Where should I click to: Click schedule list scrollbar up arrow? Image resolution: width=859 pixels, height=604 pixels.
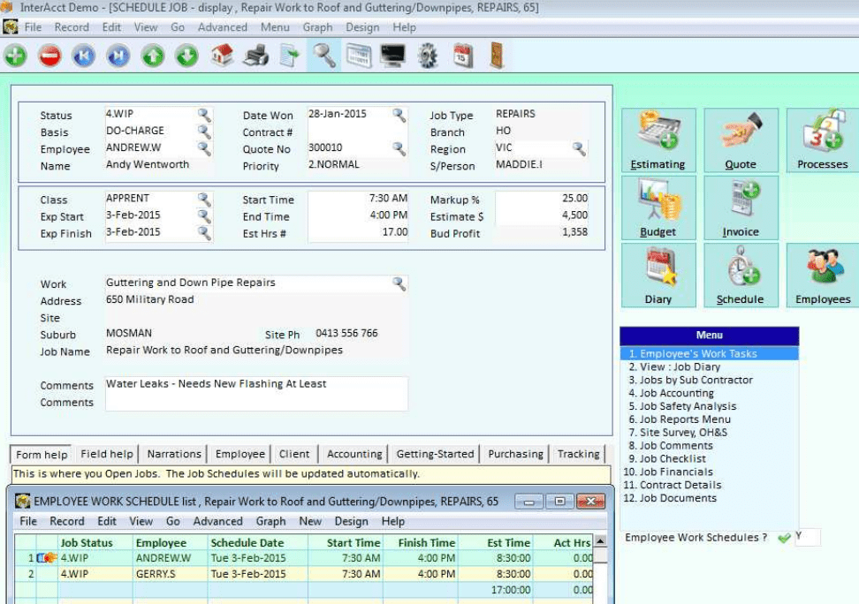click(600, 541)
